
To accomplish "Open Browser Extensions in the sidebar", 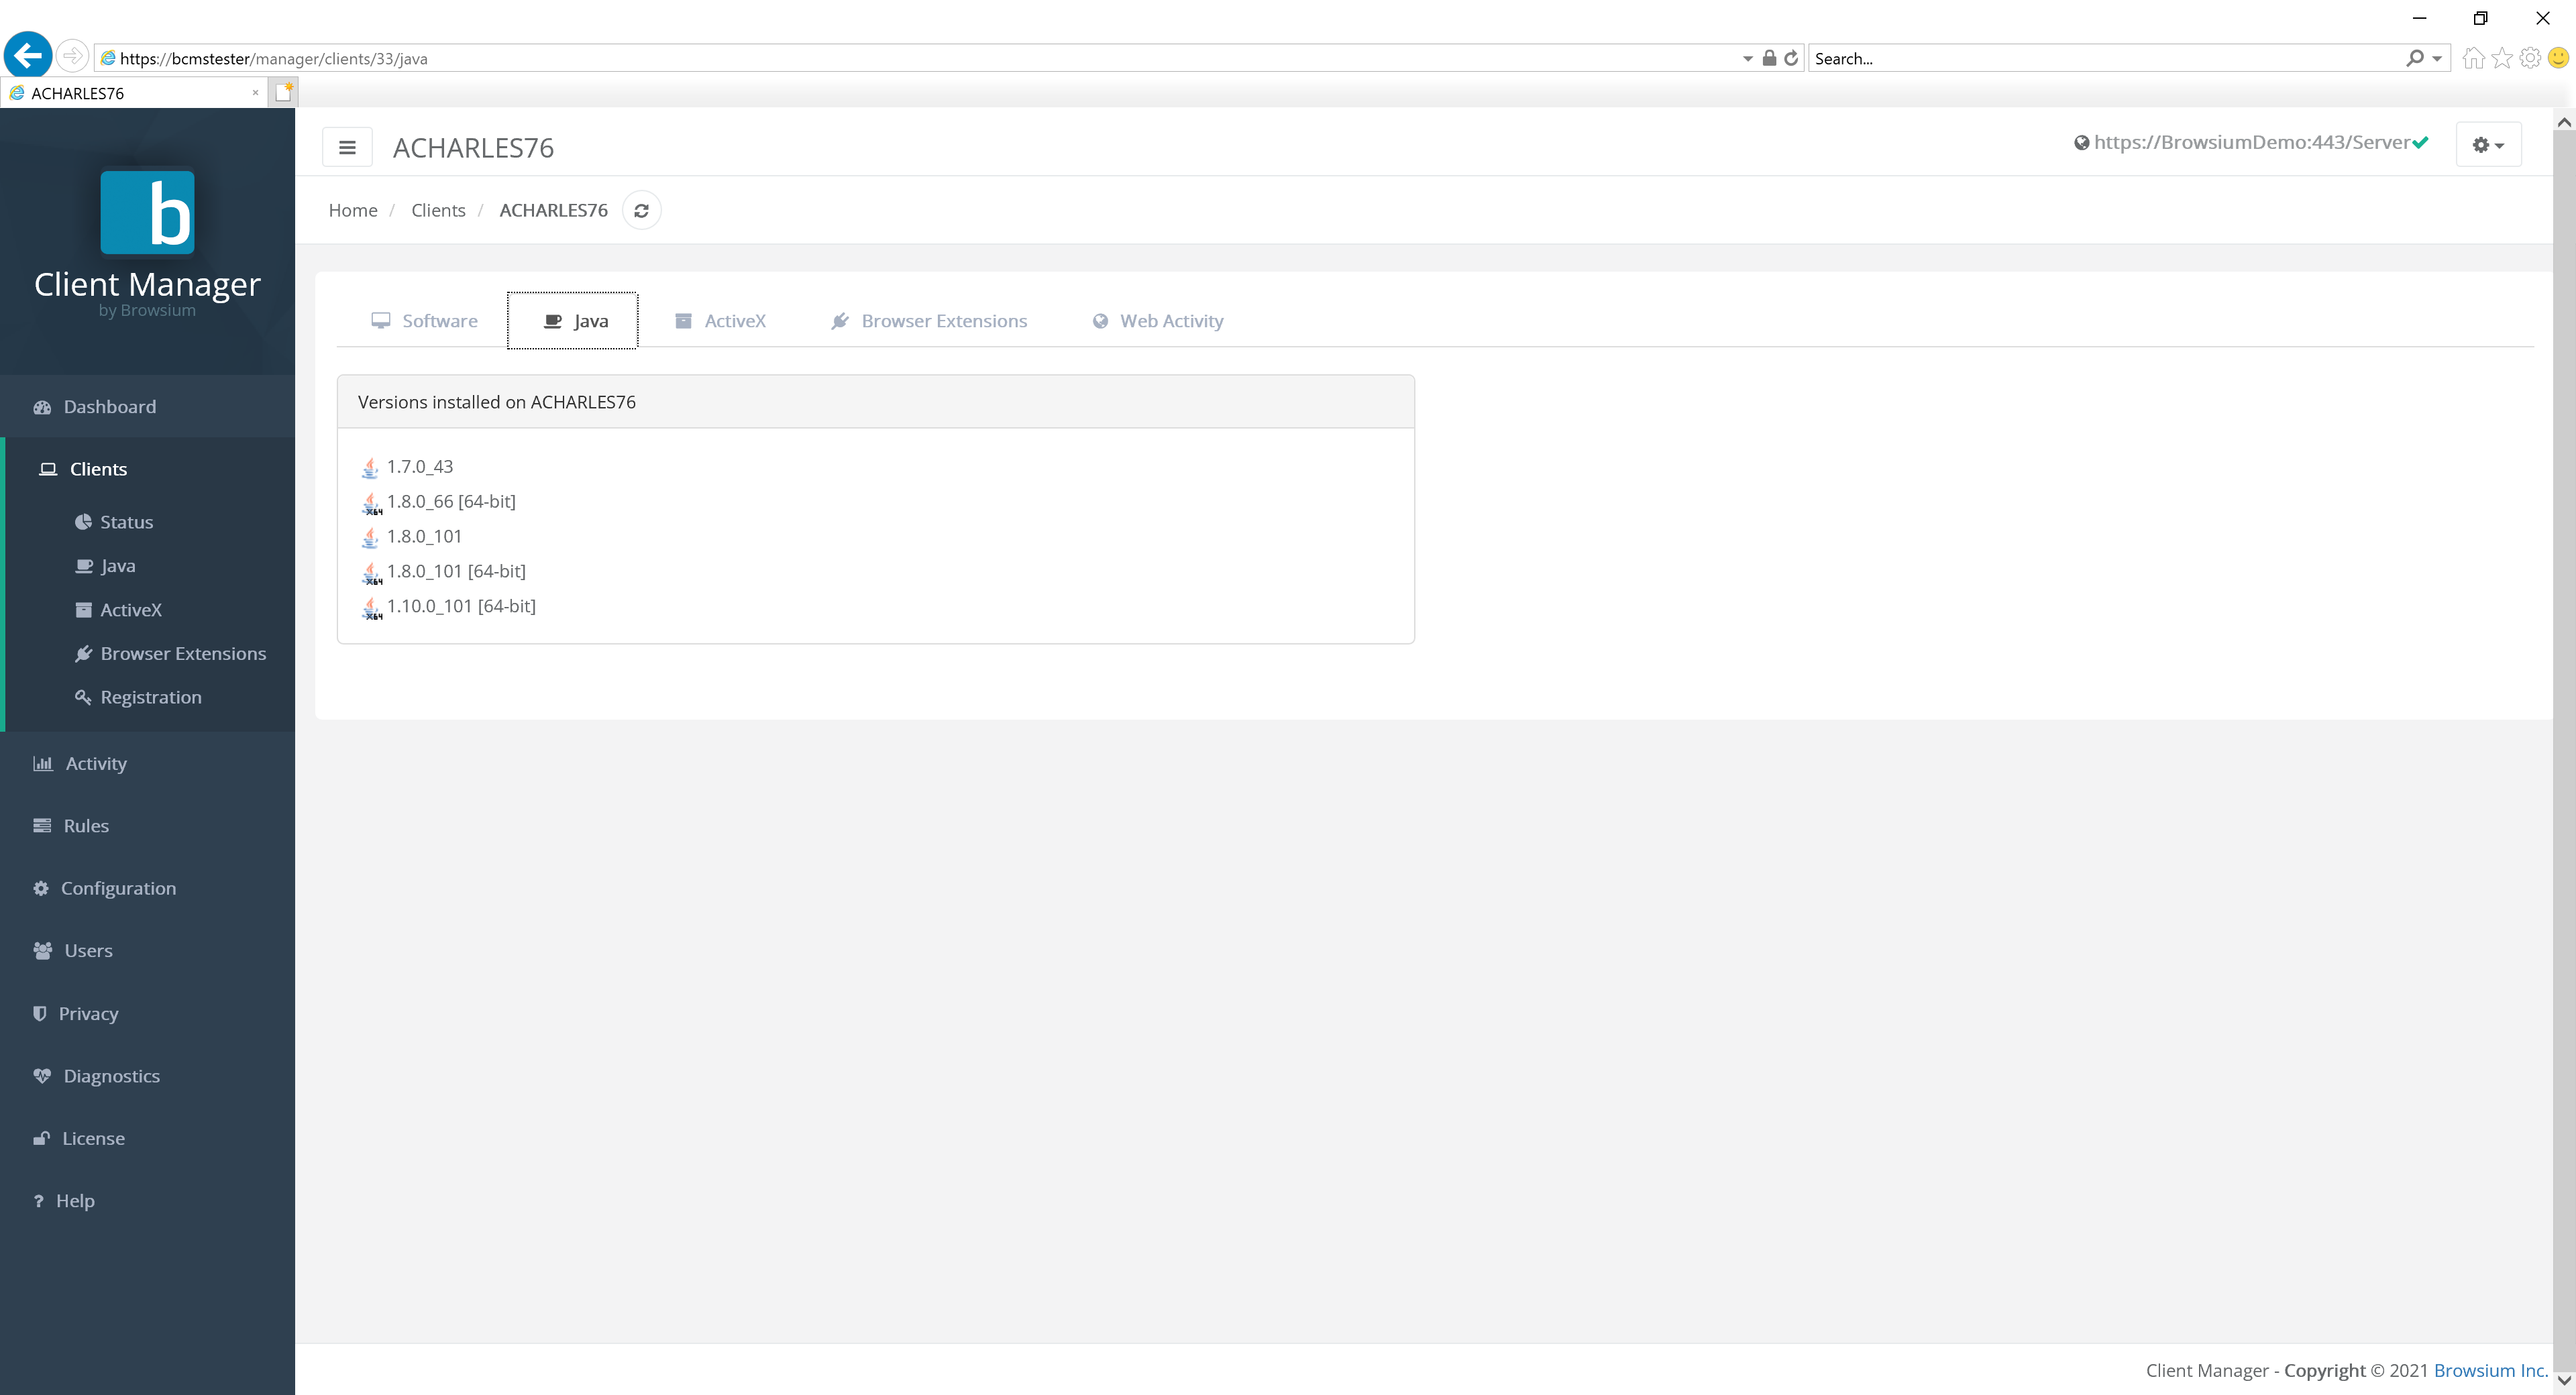I will coord(184,653).
